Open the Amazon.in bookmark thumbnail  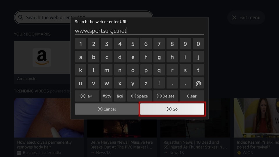click(x=42, y=58)
